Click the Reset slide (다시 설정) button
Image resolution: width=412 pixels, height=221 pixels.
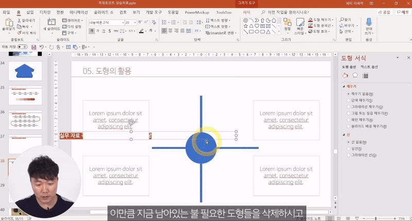pyautogui.click(x=72, y=27)
